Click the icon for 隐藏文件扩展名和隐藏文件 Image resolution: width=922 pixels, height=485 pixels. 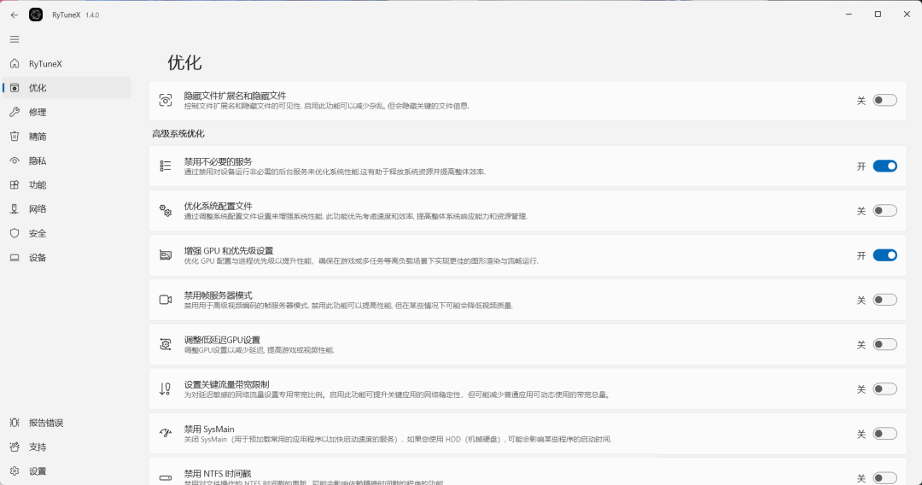pos(166,101)
